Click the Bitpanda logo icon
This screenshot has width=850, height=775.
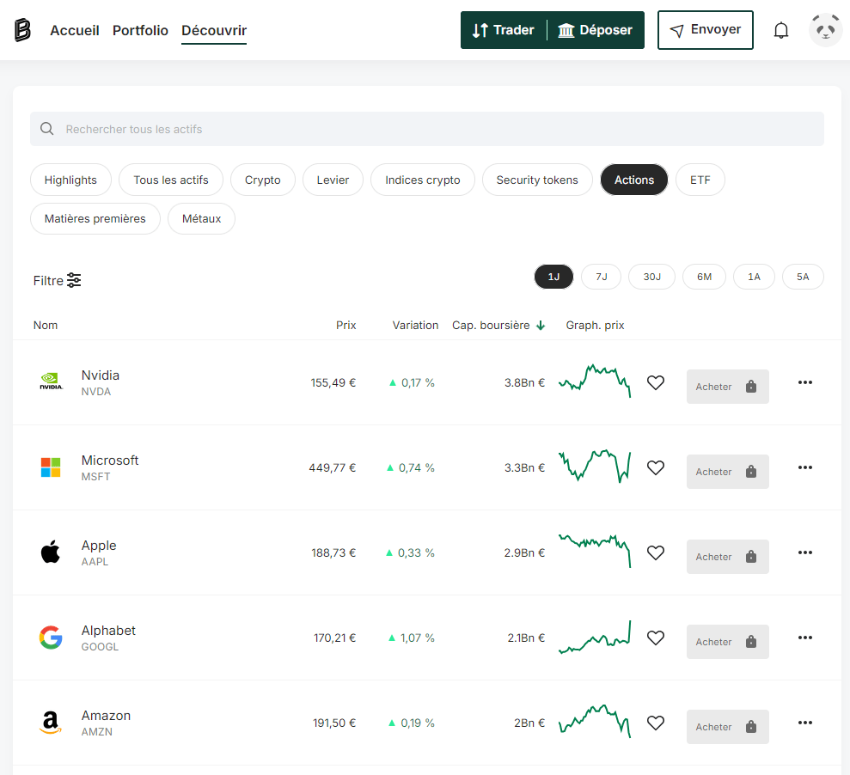[22, 30]
